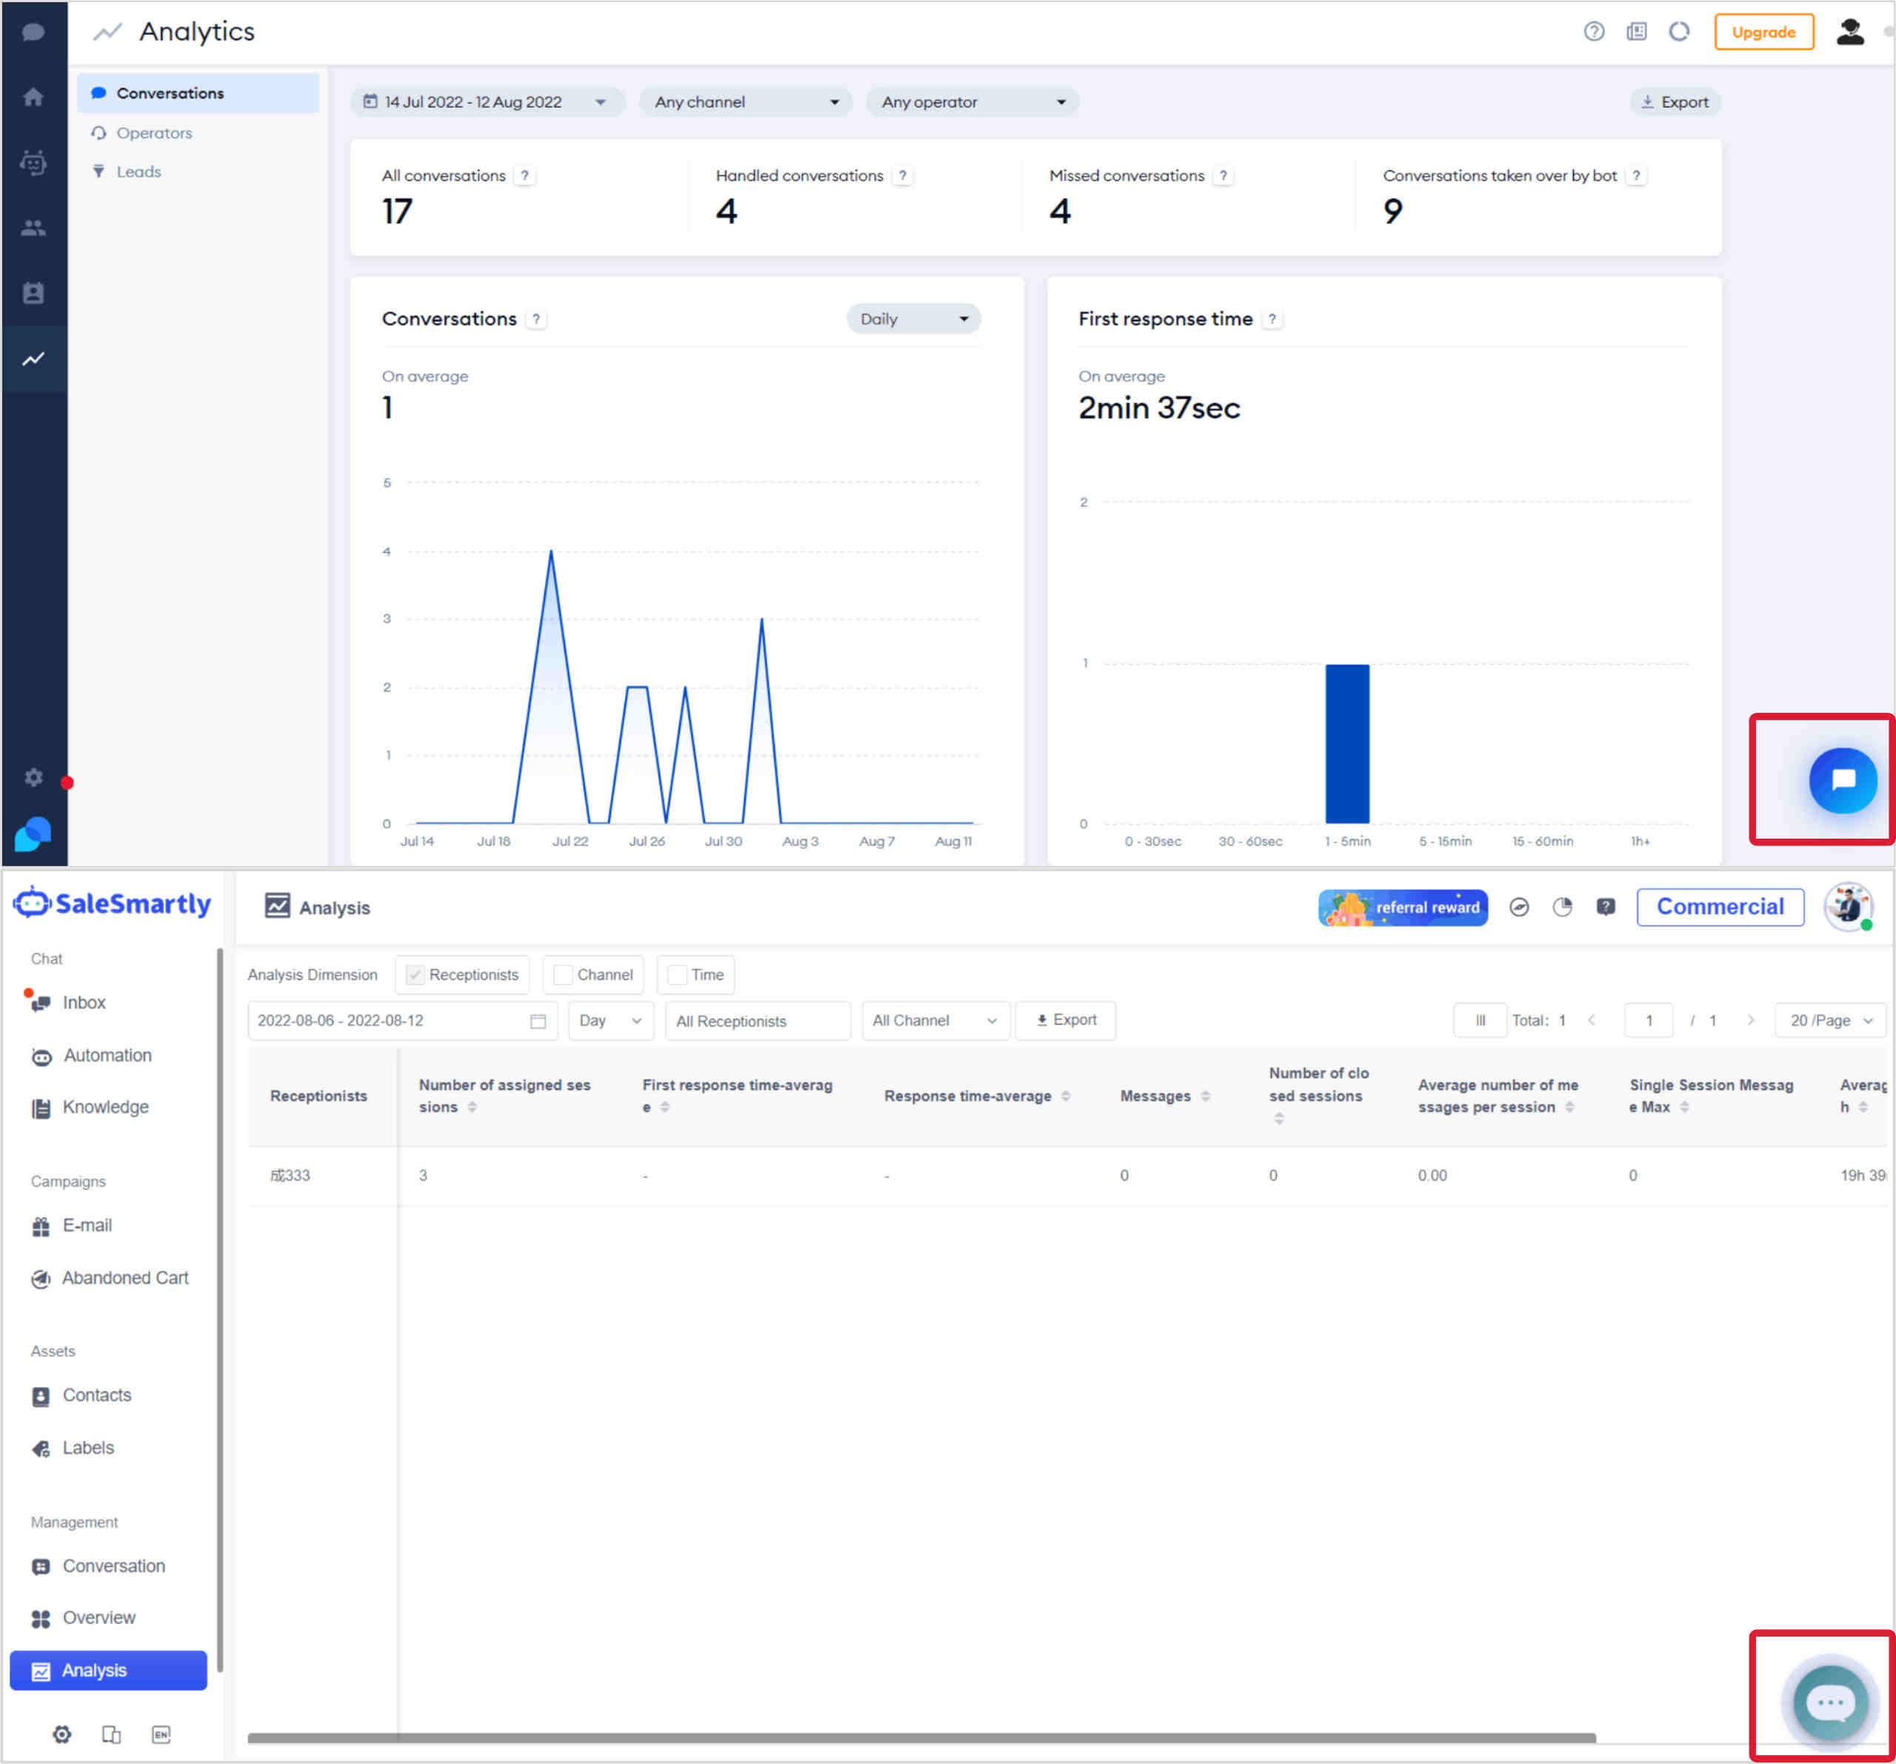This screenshot has height=1764, width=1896.
Task: Click the column settings button beside Total
Action: coord(1479,1021)
